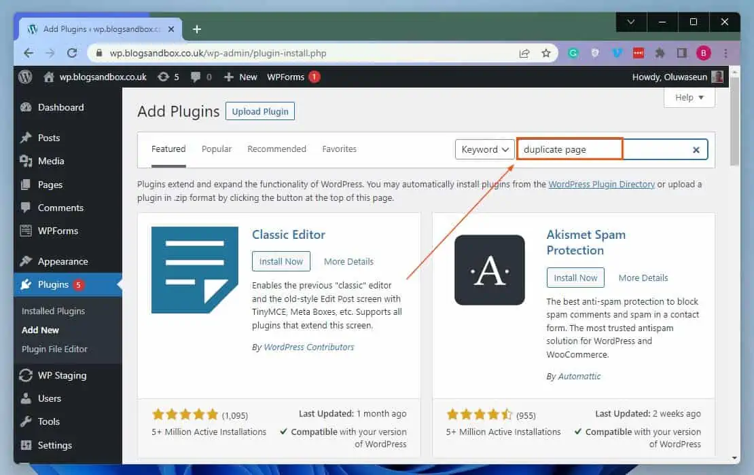The width and height of the screenshot is (754, 475).
Task: Open the red extension icon
Action: point(639,53)
